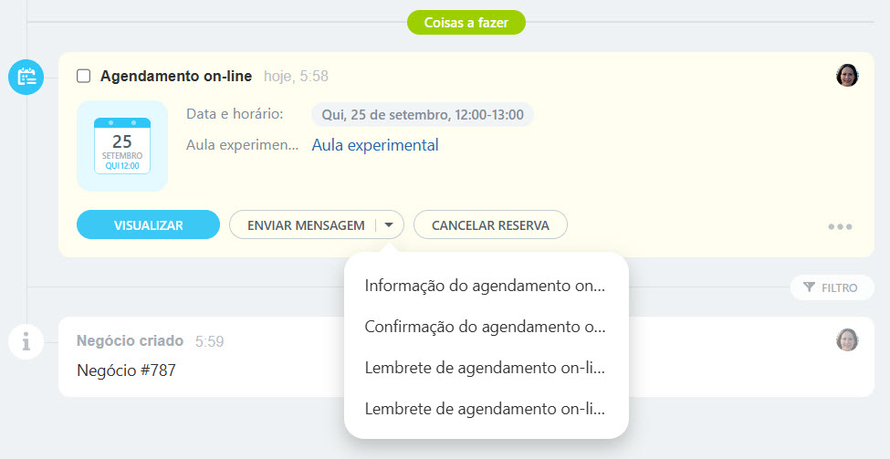This screenshot has height=459, width=890.
Task: Click the info icon beside Negócio criado
Action: click(26, 341)
